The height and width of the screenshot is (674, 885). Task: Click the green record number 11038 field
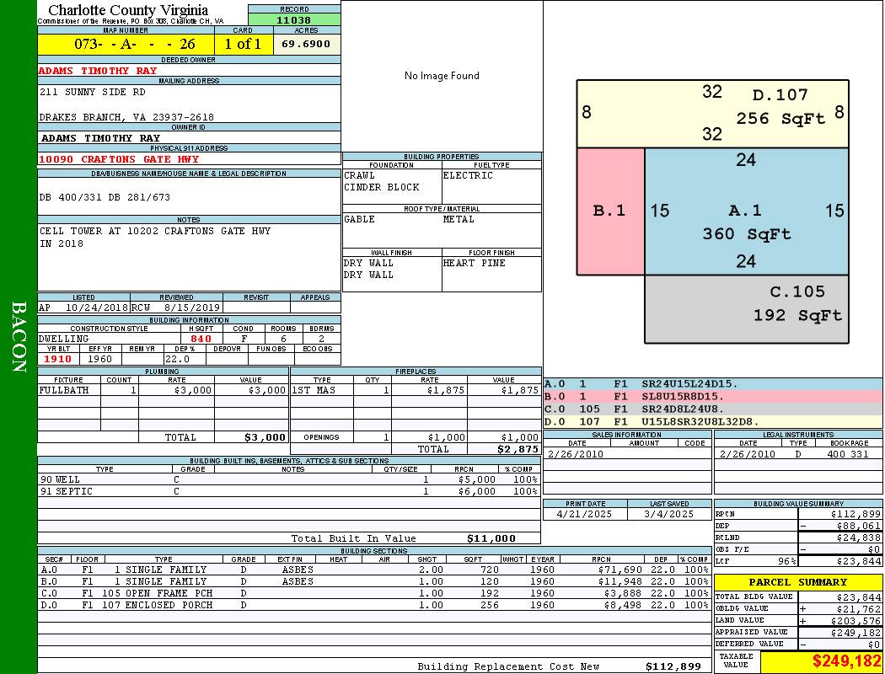[294, 19]
